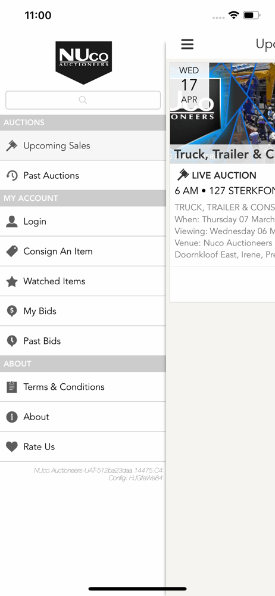Click the gavel icon beside Upcoming Sales

[x=12, y=145]
